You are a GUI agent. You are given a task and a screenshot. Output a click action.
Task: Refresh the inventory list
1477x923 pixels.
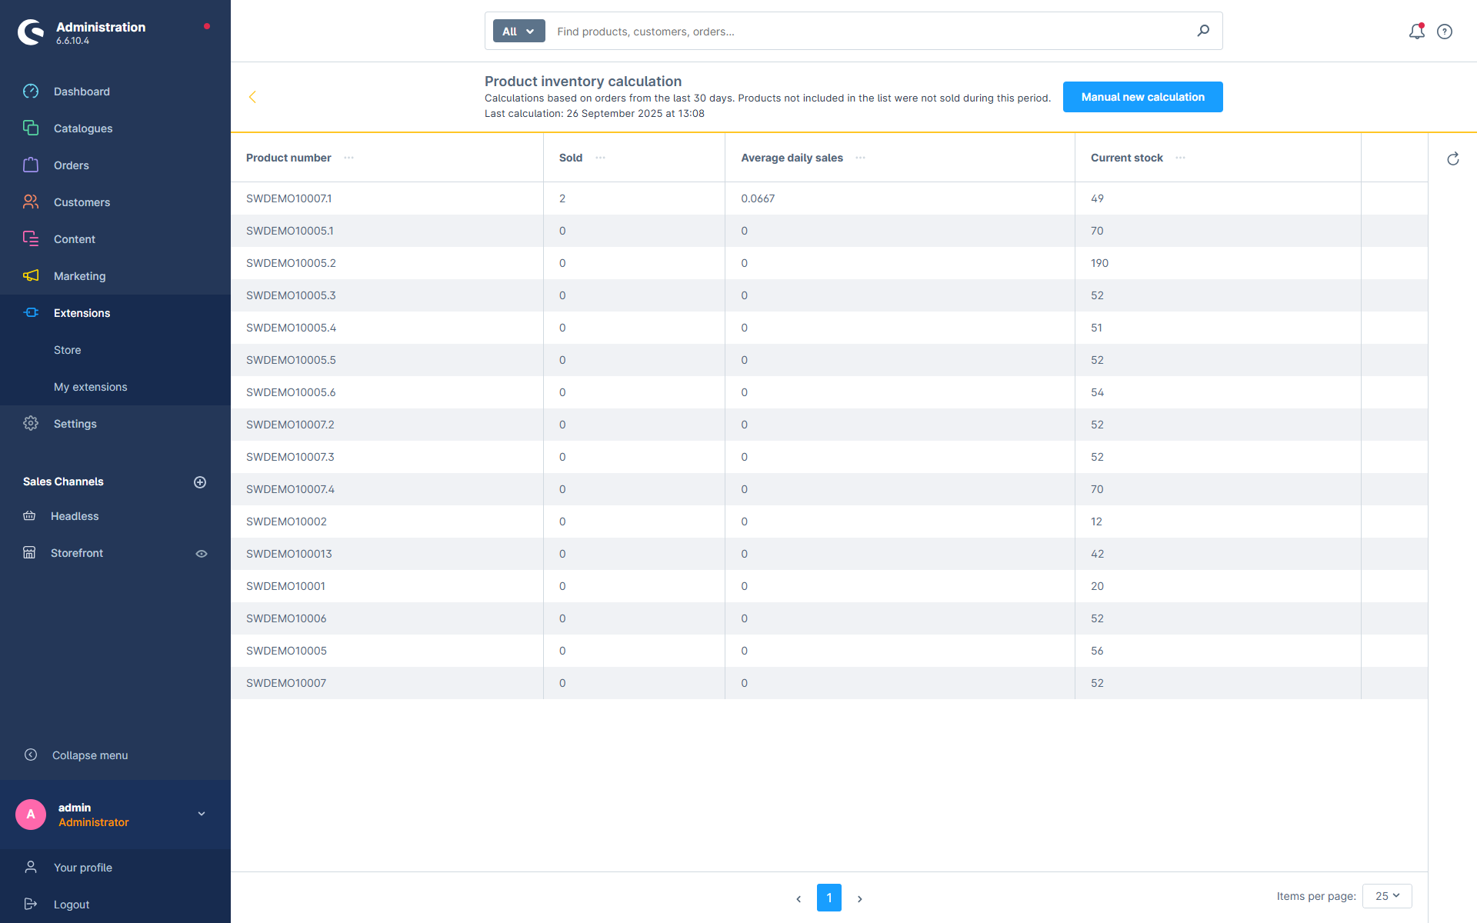(1453, 159)
